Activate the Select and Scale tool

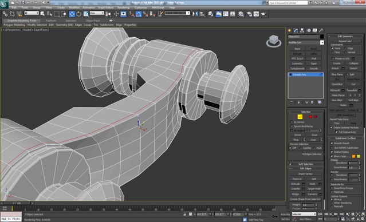[x=86, y=14]
